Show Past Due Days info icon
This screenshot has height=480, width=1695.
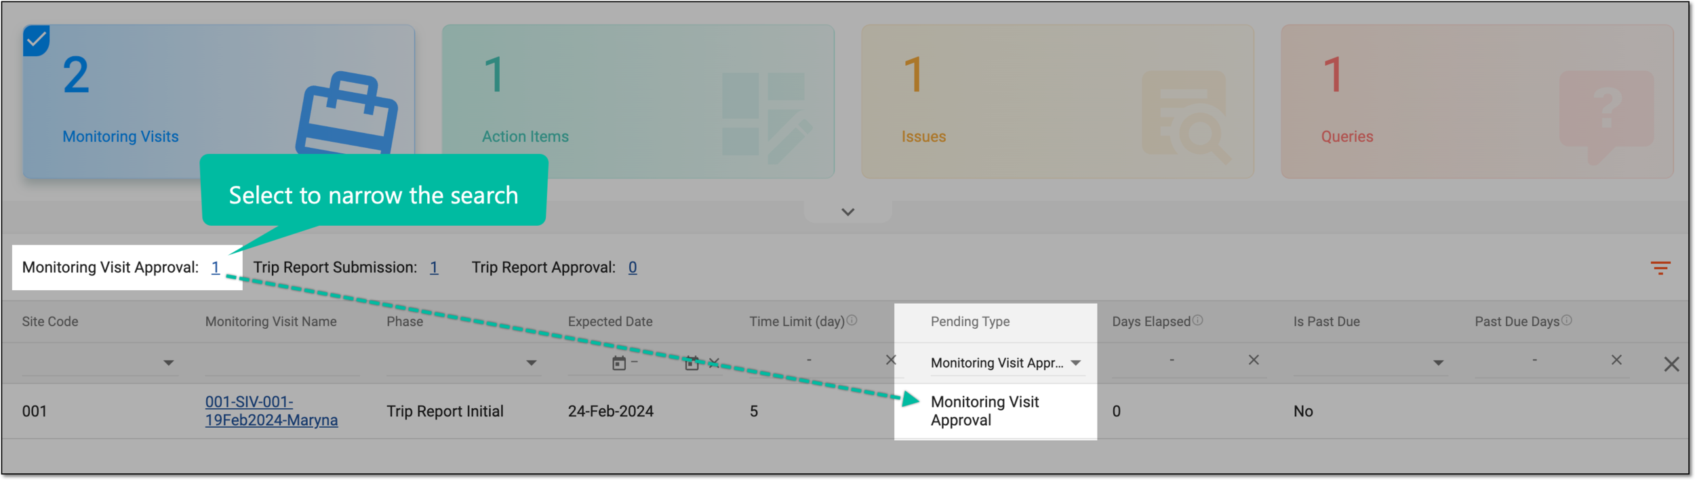(1567, 320)
